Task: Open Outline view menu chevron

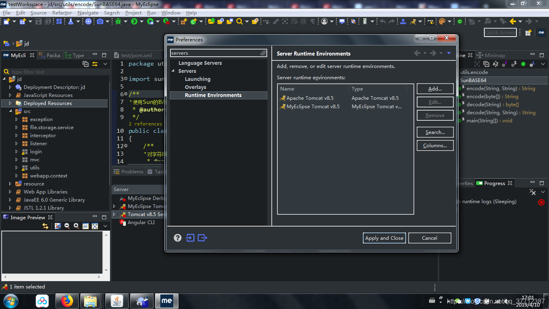Action: 543,64
